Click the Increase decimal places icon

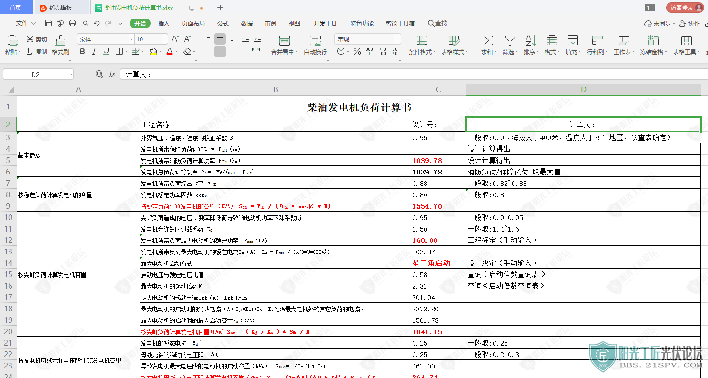(383, 51)
